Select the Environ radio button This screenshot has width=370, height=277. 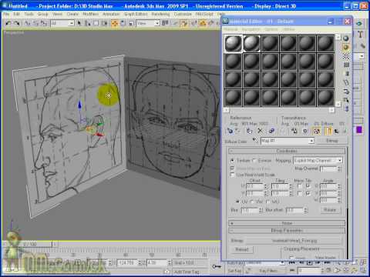(x=254, y=161)
